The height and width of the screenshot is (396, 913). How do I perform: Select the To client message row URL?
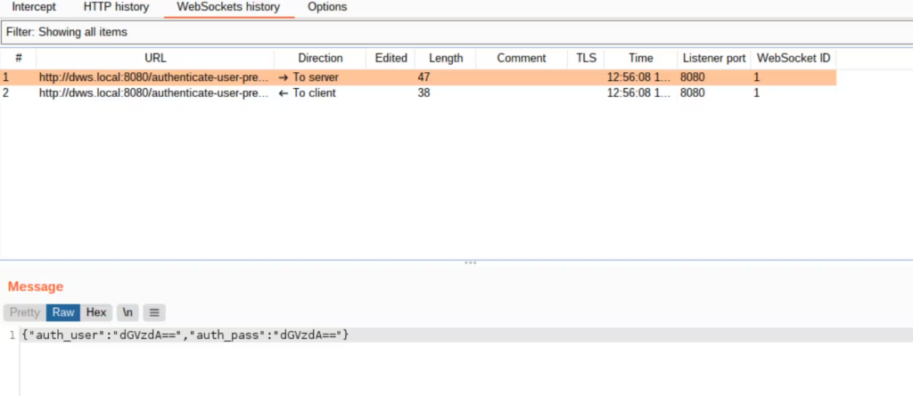(x=154, y=93)
